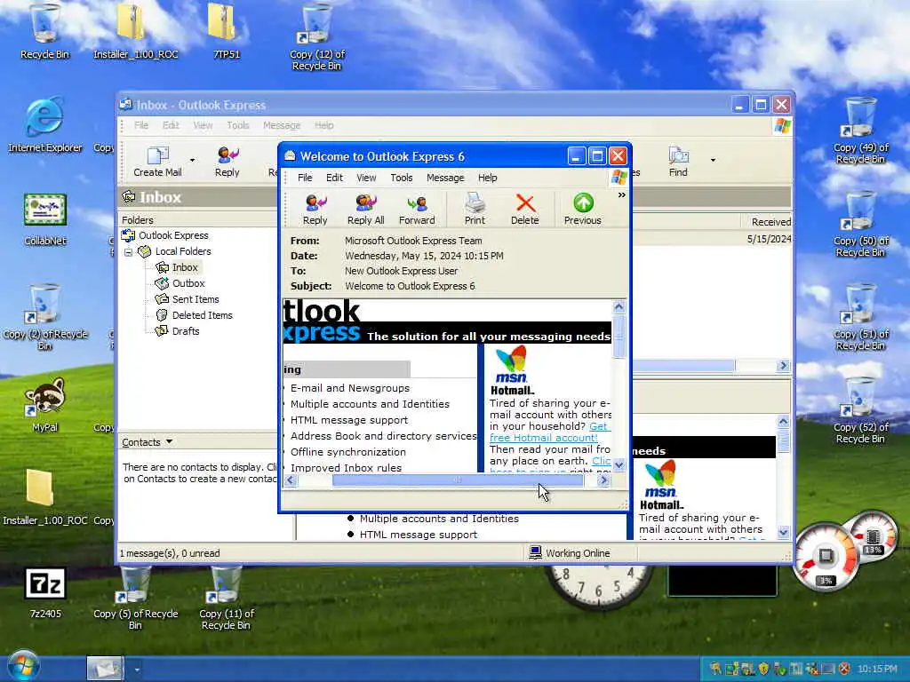Open Installer_1.00_ROC zip icon at top
Image resolution: width=910 pixels, height=682 pixels.
135,31
